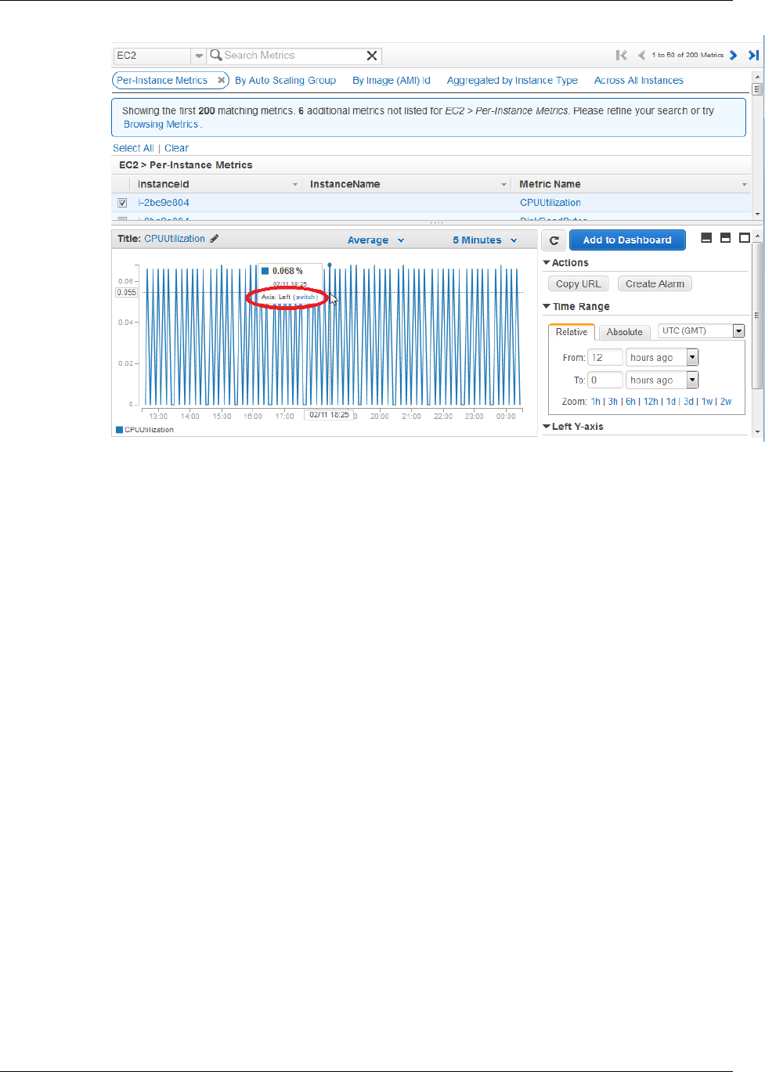Refresh the graph
This screenshot has width=765, height=1072.
click(x=554, y=240)
